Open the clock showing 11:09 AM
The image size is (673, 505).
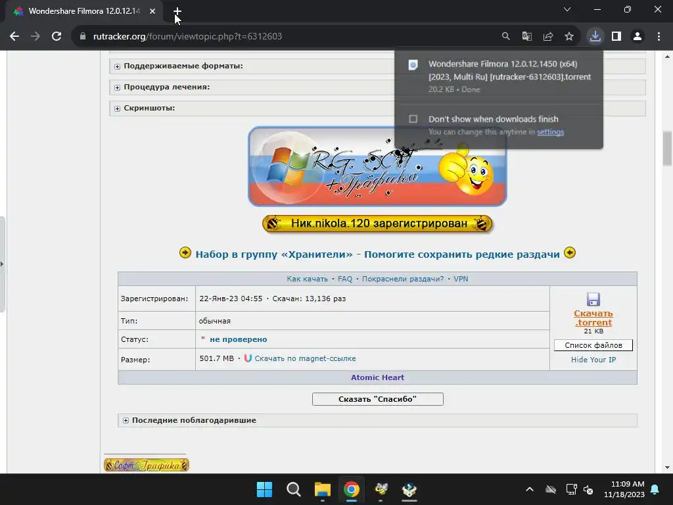tap(624, 489)
